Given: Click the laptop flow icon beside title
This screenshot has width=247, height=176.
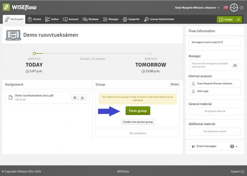Looking at the screenshot, I should pyautogui.click(x=13, y=35).
